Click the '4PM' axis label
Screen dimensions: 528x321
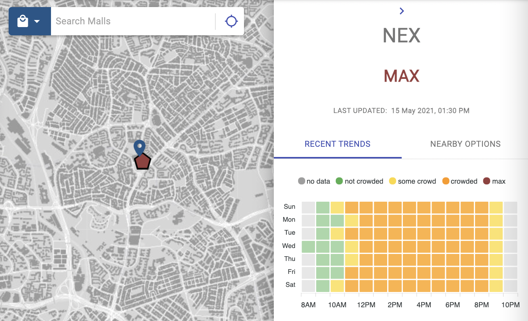click(x=424, y=305)
